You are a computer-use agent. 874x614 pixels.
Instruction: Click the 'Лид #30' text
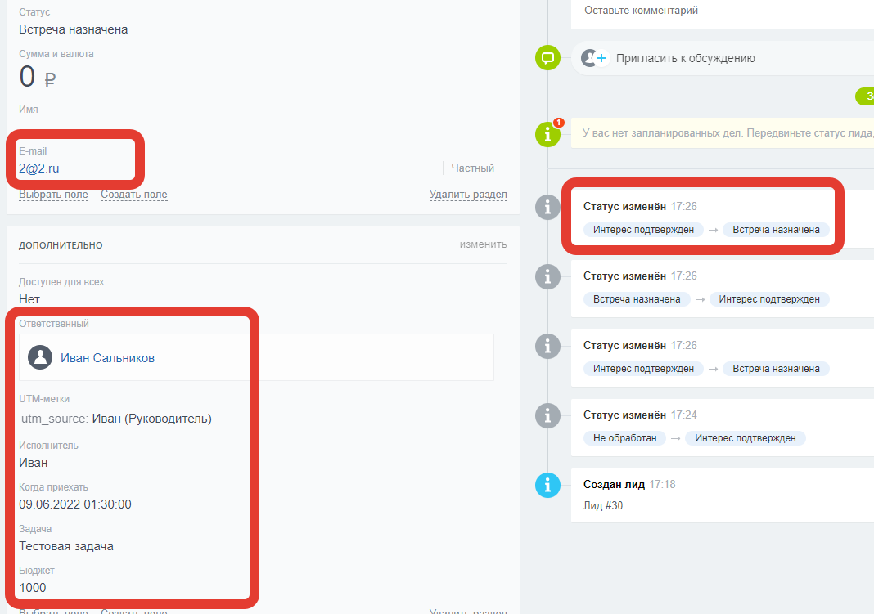pyautogui.click(x=603, y=505)
